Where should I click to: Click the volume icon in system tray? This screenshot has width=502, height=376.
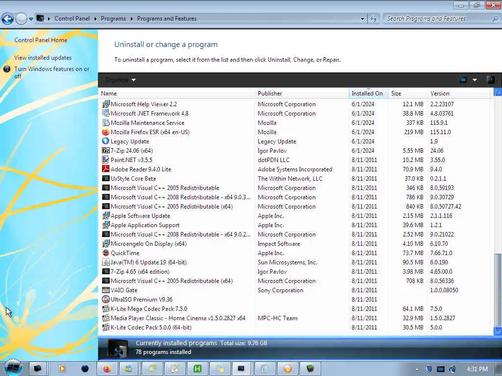[x=452, y=369]
